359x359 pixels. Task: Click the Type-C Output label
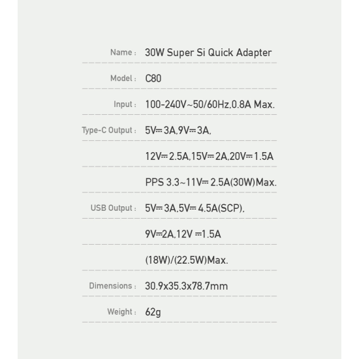(109, 131)
